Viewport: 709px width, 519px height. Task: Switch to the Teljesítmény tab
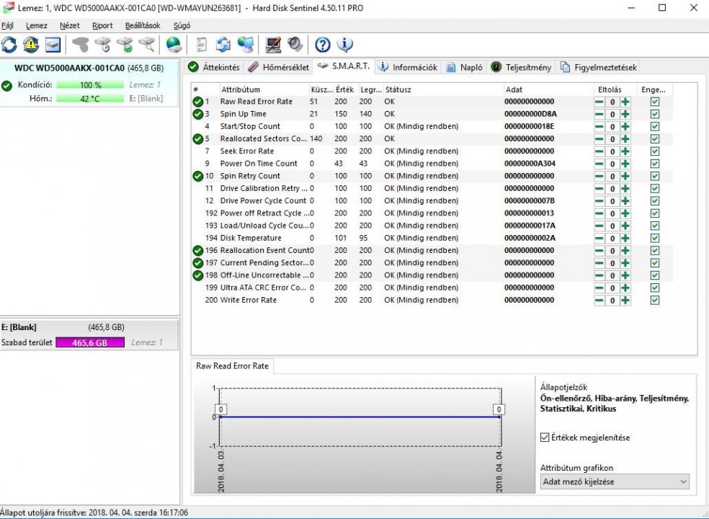click(522, 67)
